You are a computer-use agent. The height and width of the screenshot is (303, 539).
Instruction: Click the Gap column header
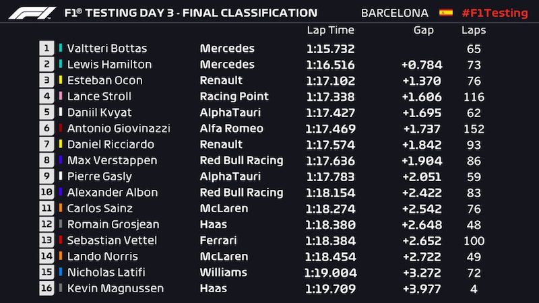(424, 30)
